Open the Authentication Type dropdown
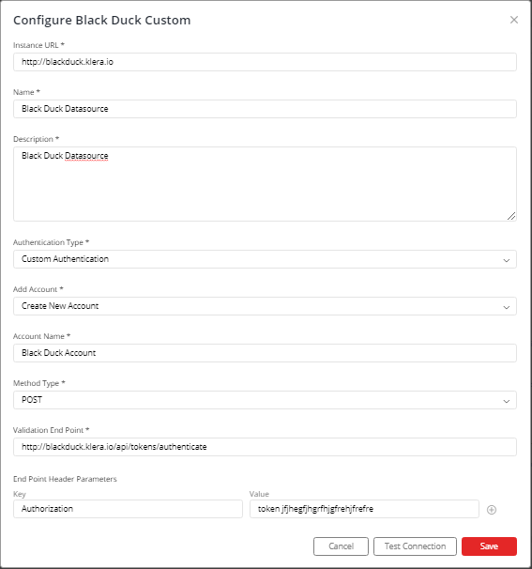The image size is (532, 569). 265,259
